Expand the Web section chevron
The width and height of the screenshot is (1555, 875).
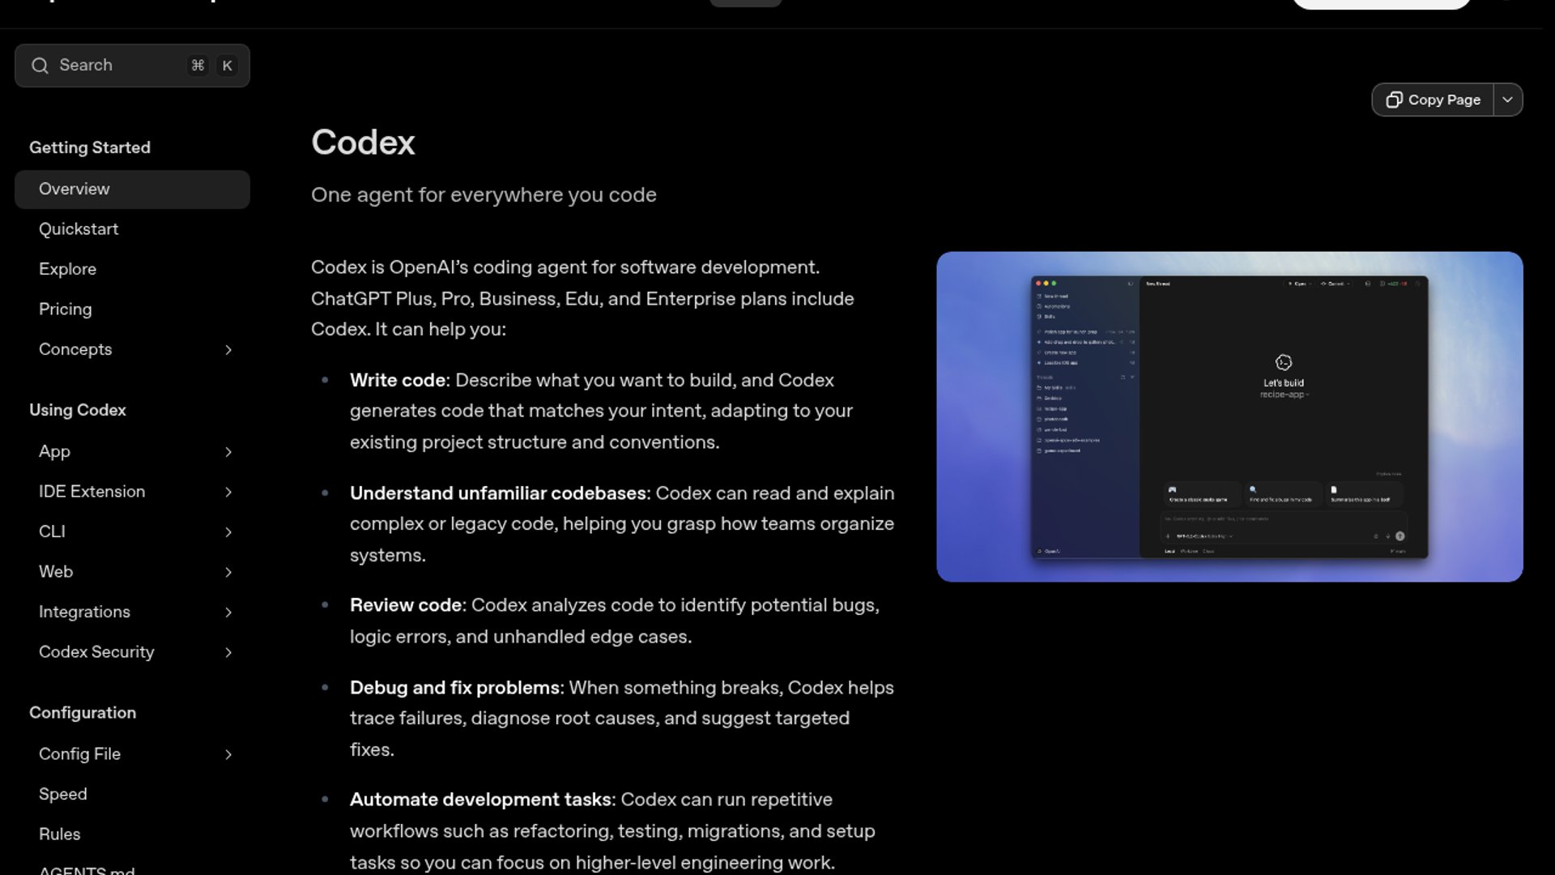point(228,572)
